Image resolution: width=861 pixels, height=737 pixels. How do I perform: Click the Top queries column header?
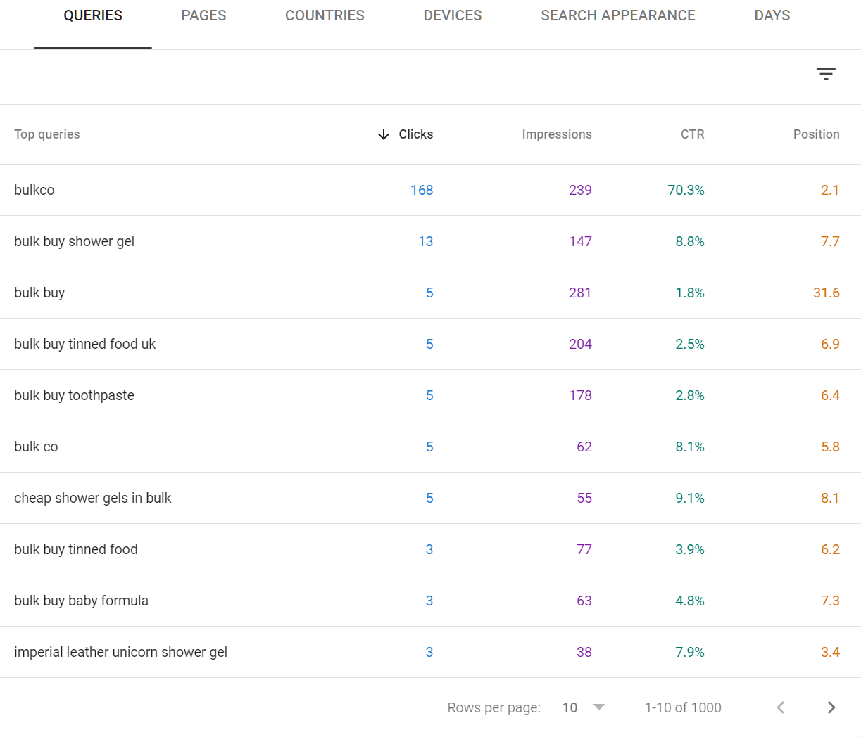(x=47, y=134)
